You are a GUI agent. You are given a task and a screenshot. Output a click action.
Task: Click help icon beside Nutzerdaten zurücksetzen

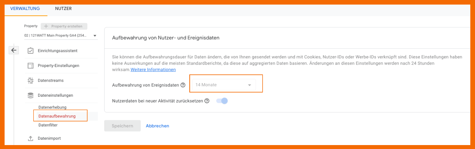[x=207, y=101]
